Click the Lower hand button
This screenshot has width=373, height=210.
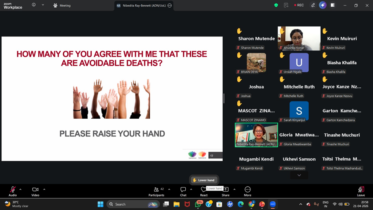pos(204,180)
